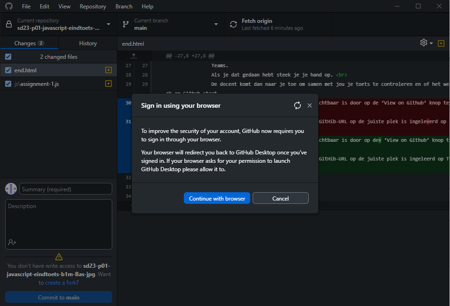Click the warning triangle above the commit button
This screenshot has height=306, width=450.
[58, 256]
